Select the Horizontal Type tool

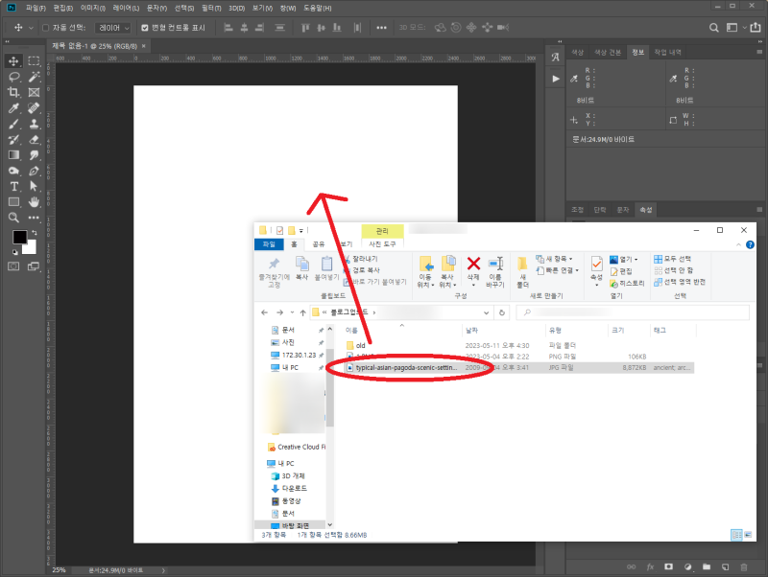tap(13, 186)
